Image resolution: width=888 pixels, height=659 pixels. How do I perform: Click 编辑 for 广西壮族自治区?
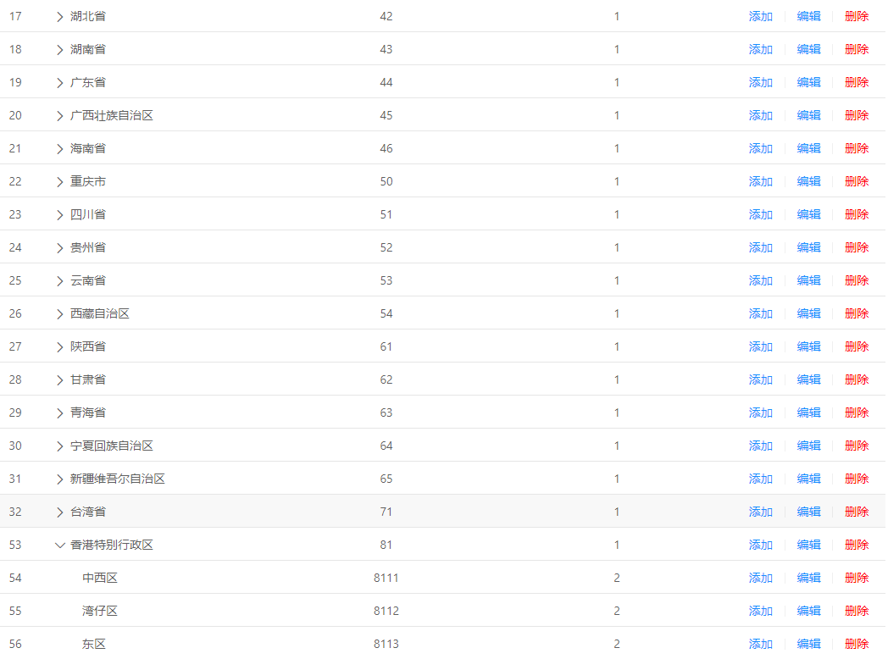[808, 116]
